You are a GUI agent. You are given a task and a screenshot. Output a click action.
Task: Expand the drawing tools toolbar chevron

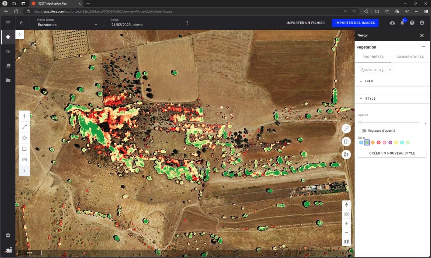24,171
